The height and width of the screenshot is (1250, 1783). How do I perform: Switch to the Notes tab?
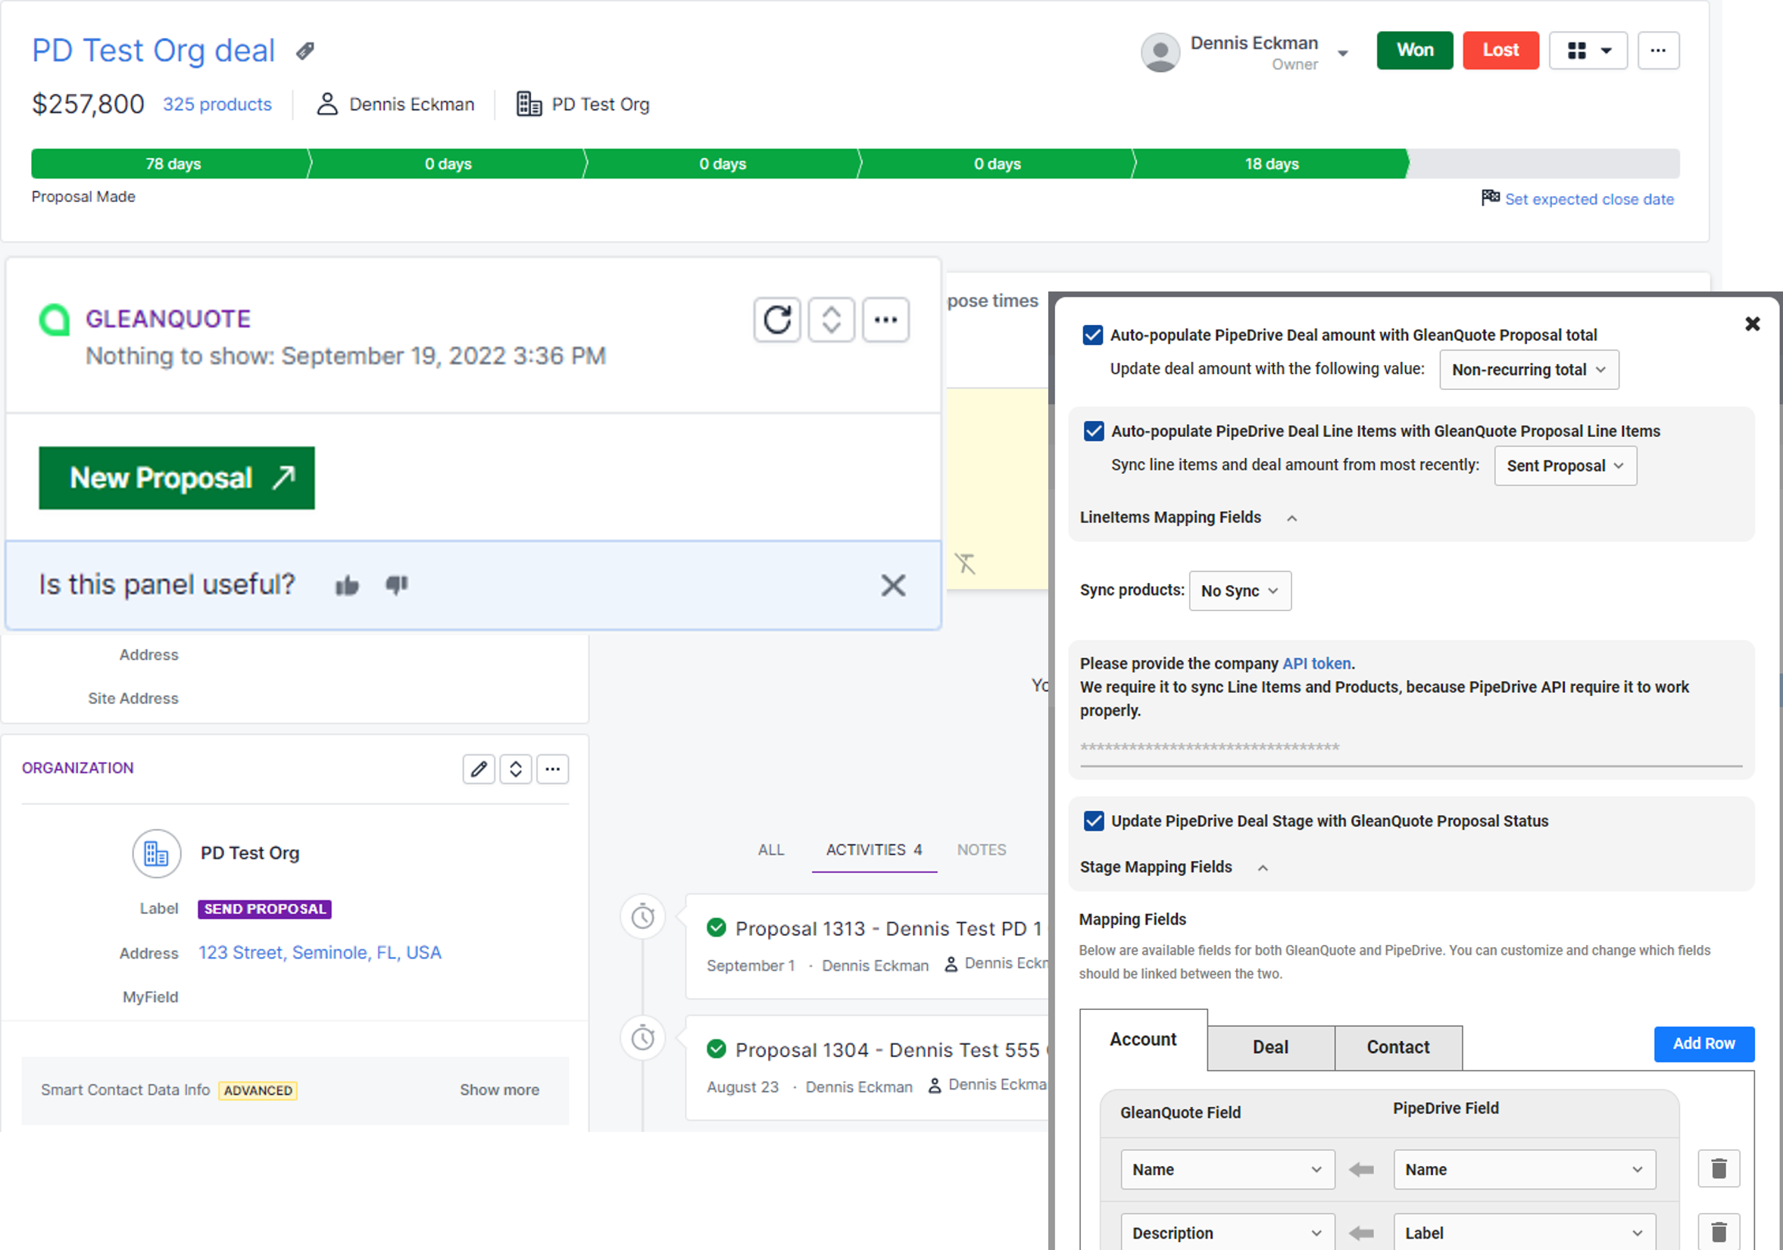pos(981,849)
